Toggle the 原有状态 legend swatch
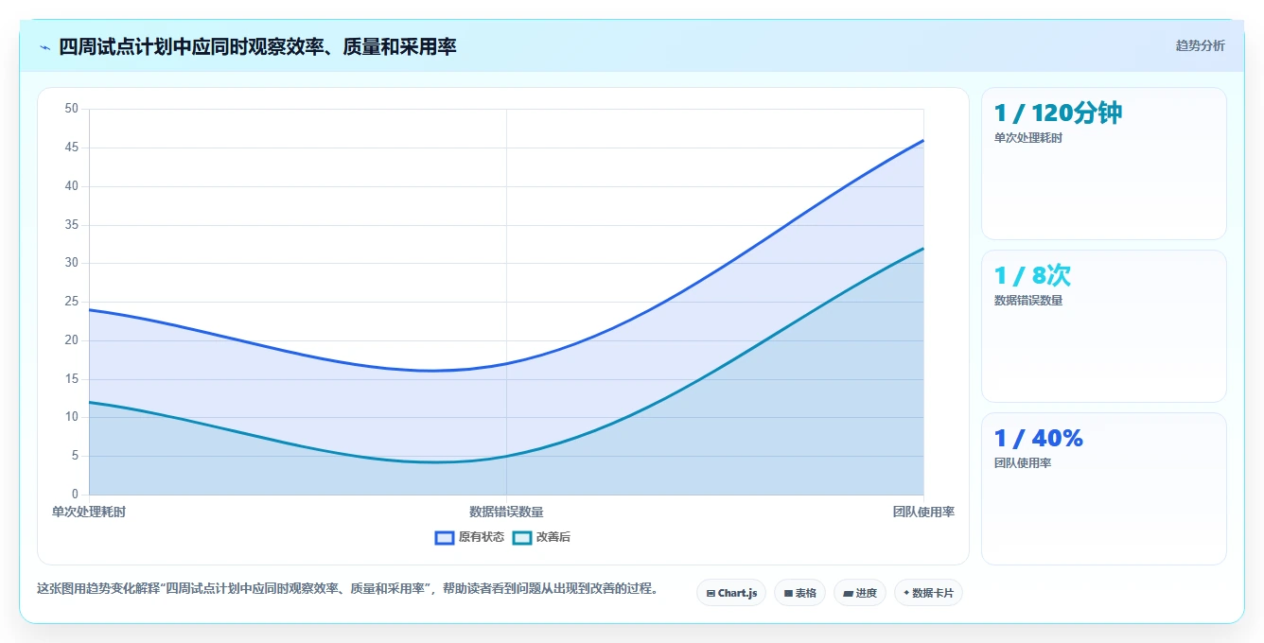 coord(445,537)
